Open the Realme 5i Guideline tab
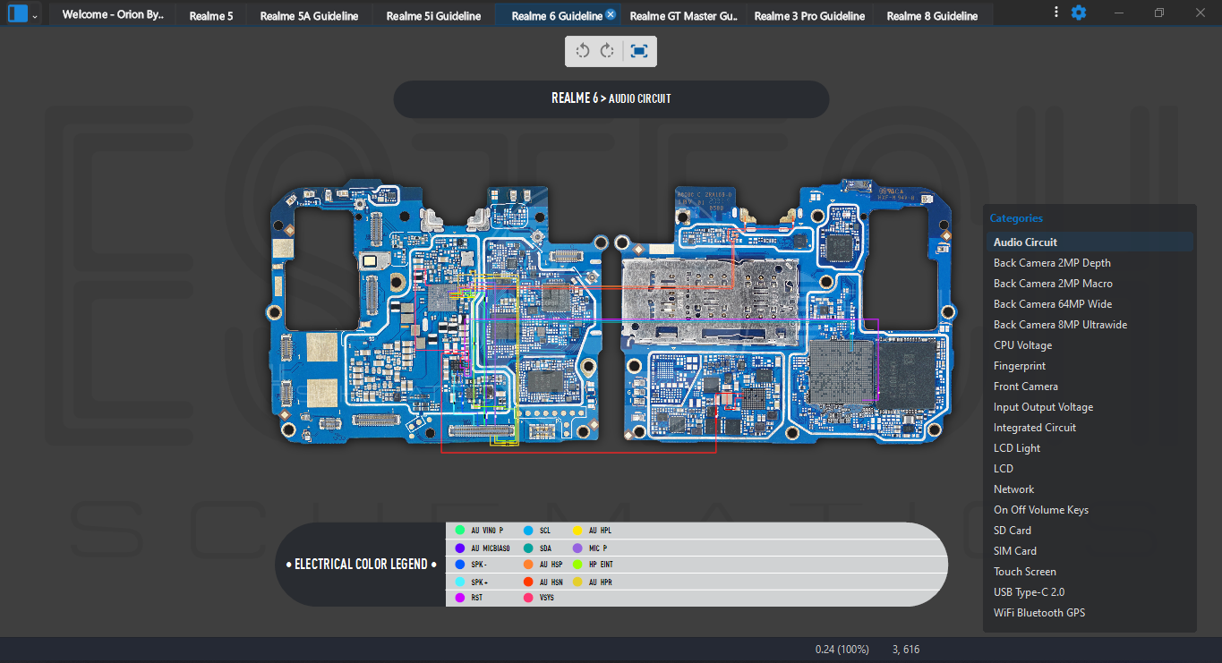Viewport: 1222px width, 663px height. [433, 15]
